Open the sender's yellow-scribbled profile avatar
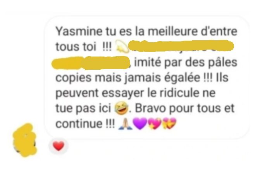Image resolution: width=279 pixels, height=182 pixels. 25,140
